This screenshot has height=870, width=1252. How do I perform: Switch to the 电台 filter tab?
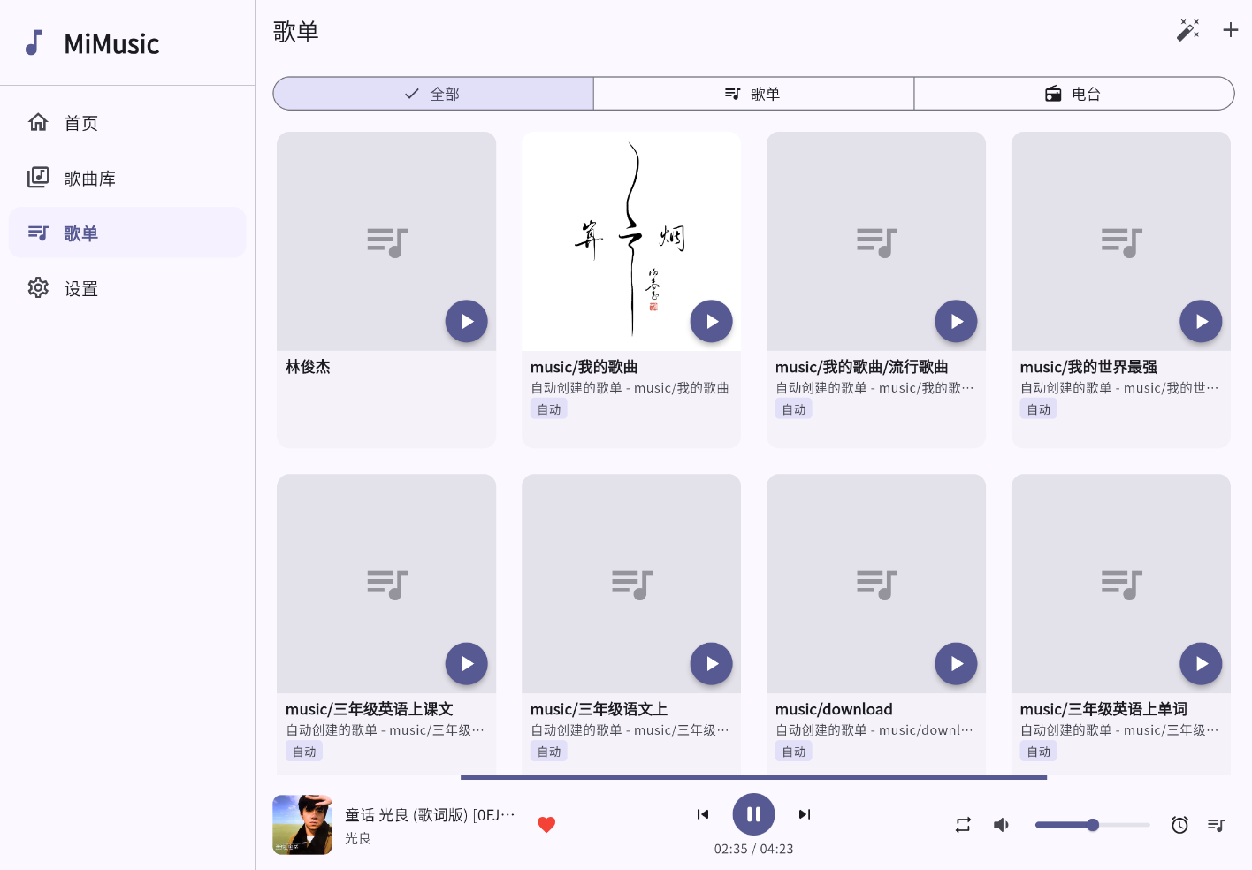pos(1073,94)
